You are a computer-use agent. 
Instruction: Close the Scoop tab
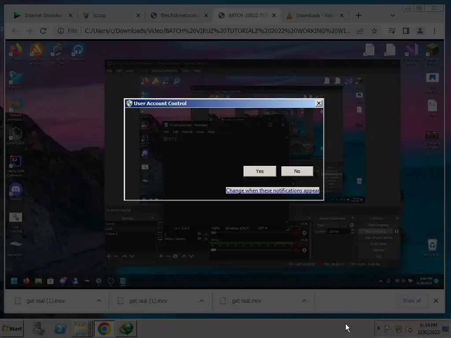tap(138, 15)
